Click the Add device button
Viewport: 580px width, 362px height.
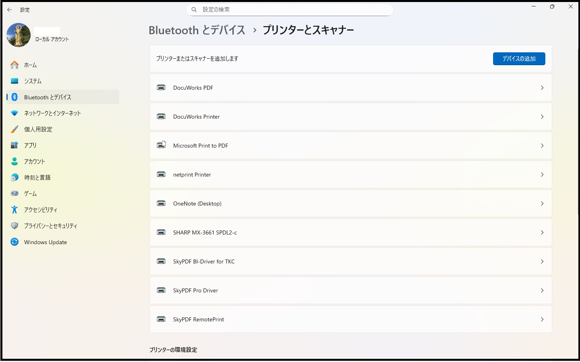point(519,59)
